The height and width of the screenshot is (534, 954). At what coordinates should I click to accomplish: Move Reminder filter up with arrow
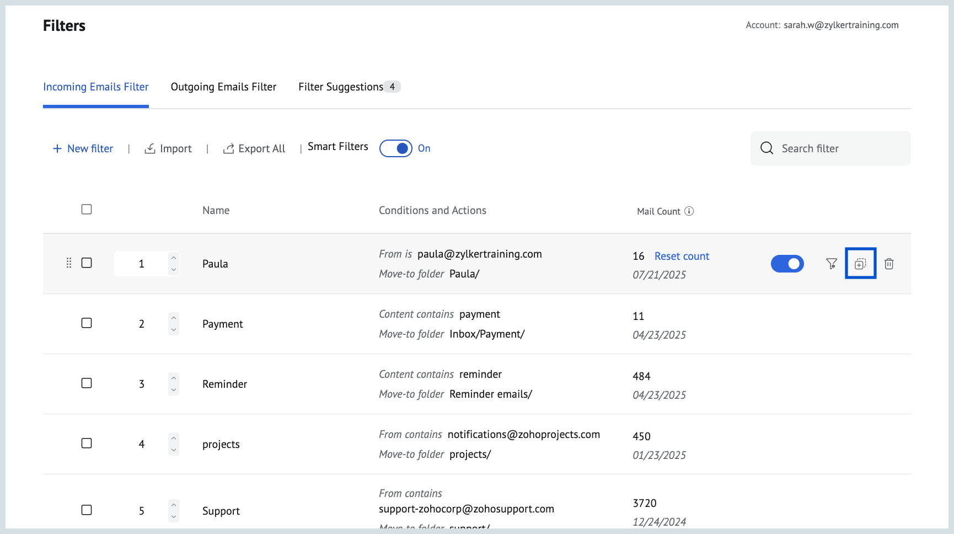(x=174, y=378)
